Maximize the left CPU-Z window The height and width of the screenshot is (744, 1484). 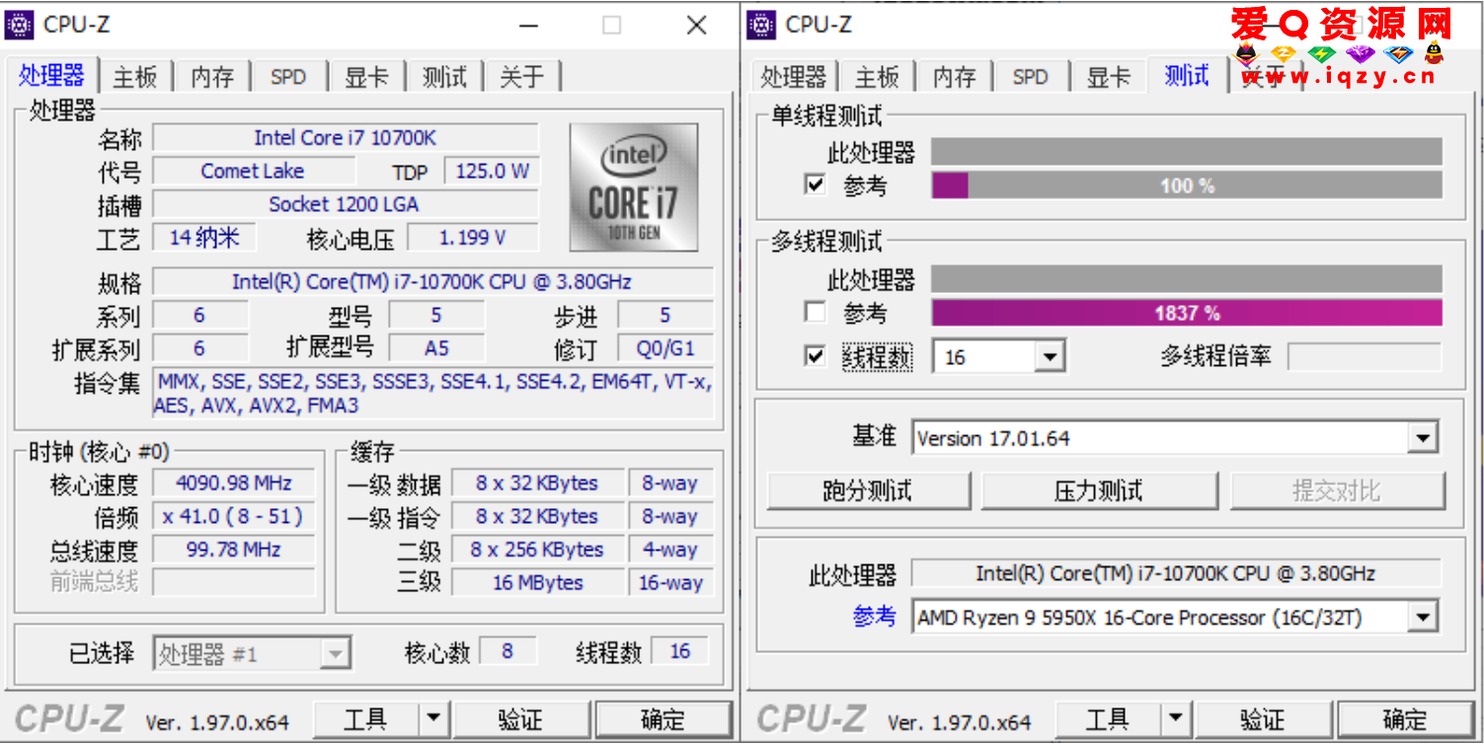coord(612,25)
